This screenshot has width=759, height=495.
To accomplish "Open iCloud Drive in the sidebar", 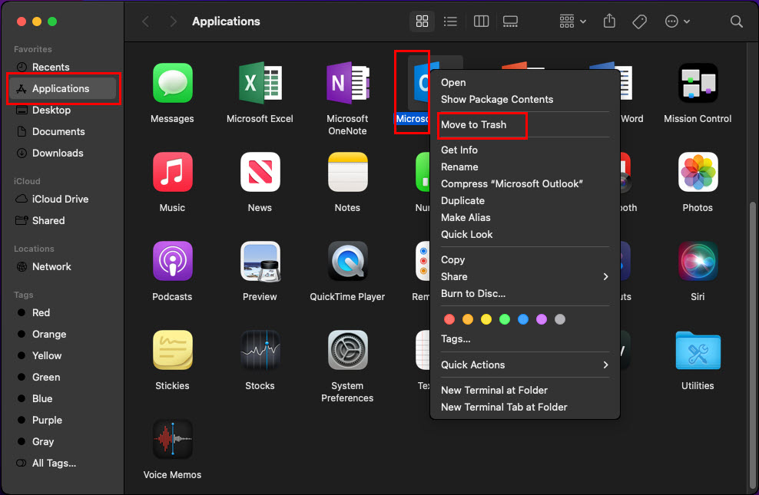I will [x=62, y=200].
